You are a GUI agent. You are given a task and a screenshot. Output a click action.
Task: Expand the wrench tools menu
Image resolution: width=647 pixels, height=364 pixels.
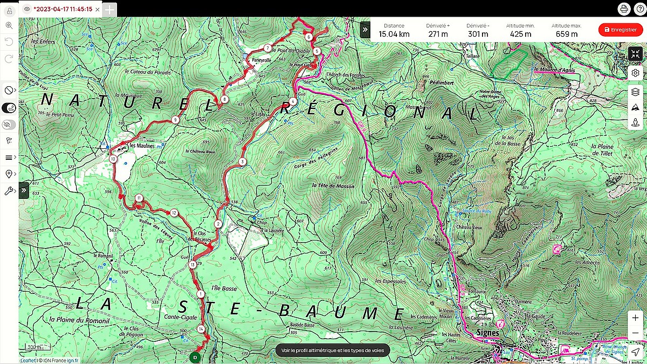click(9, 190)
